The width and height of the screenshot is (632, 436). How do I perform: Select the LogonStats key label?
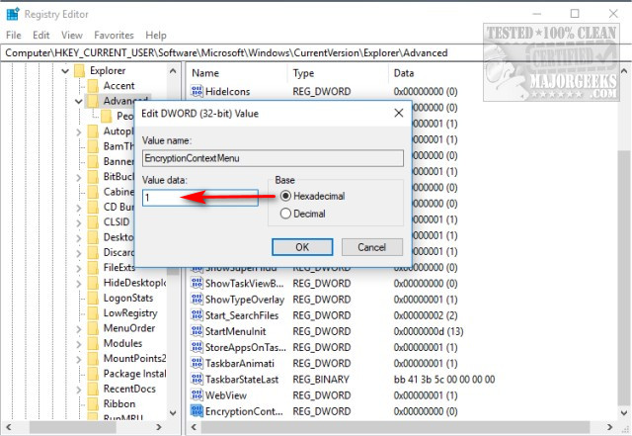pyautogui.click(x=128, y=298)
